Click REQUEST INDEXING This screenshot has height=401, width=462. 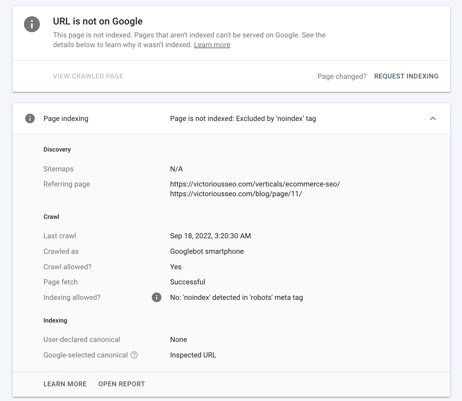406,76
